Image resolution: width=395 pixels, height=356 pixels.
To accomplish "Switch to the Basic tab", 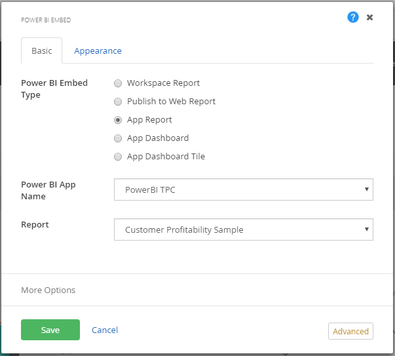I will pyautogui.click(x=41, y=50).
